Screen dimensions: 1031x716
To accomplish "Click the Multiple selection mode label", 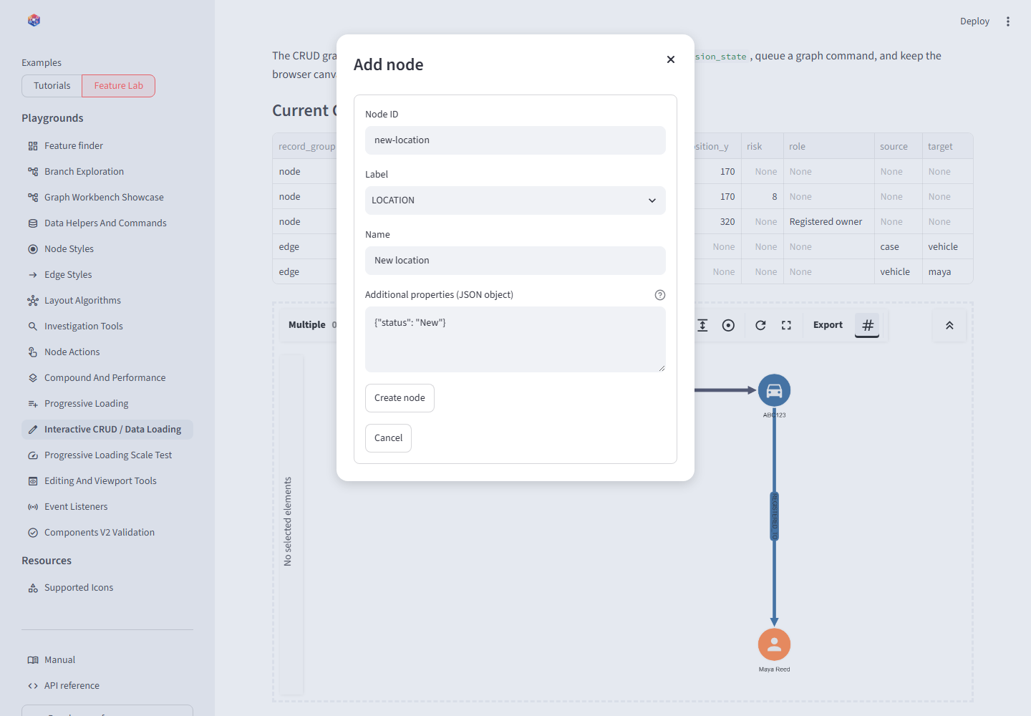I will pos(307,325).
